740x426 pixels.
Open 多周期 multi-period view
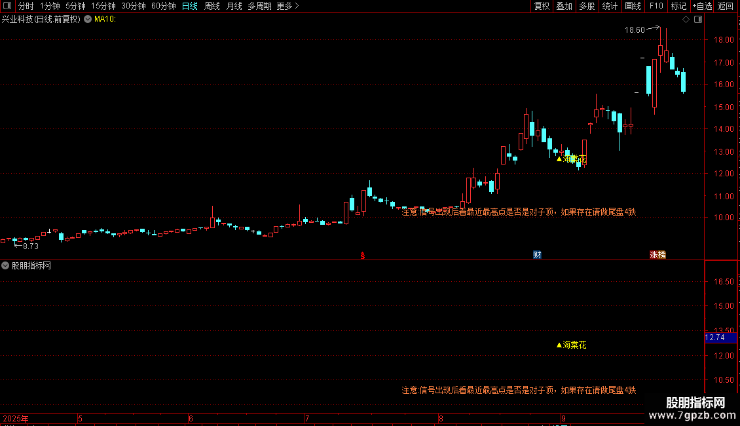(x=259, y=6)
